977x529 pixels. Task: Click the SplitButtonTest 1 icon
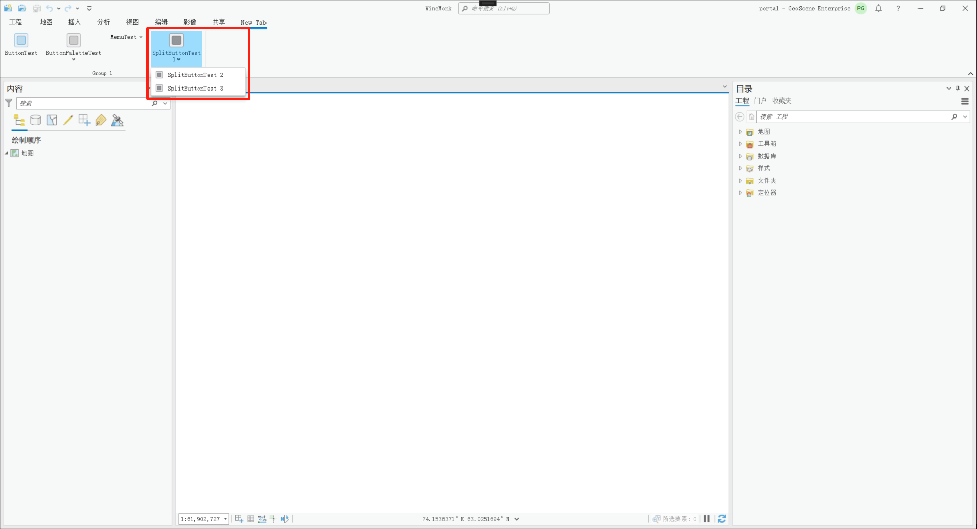pos(176,40)
